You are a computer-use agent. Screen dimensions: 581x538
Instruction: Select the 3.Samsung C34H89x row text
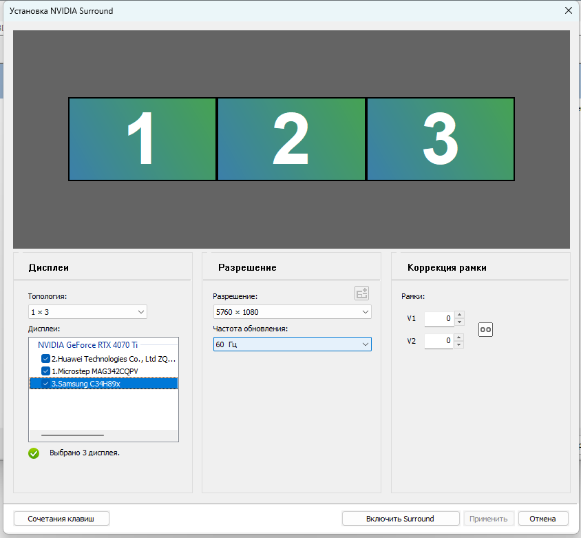point(86,384)
